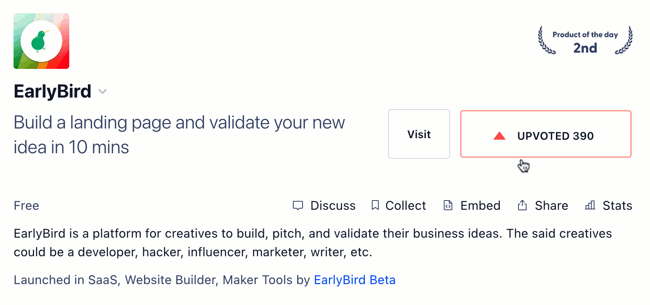Click the EarlyBird product title
650x305 pixels.
point(53,91)
